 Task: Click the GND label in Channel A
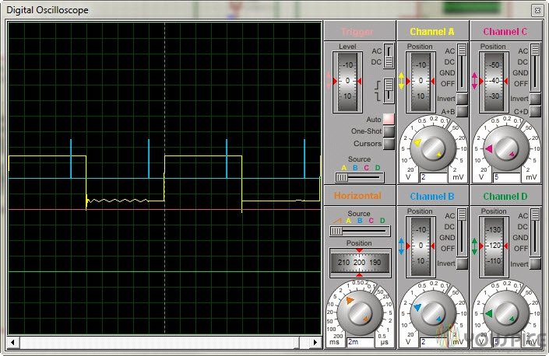(x=447, y=72)
